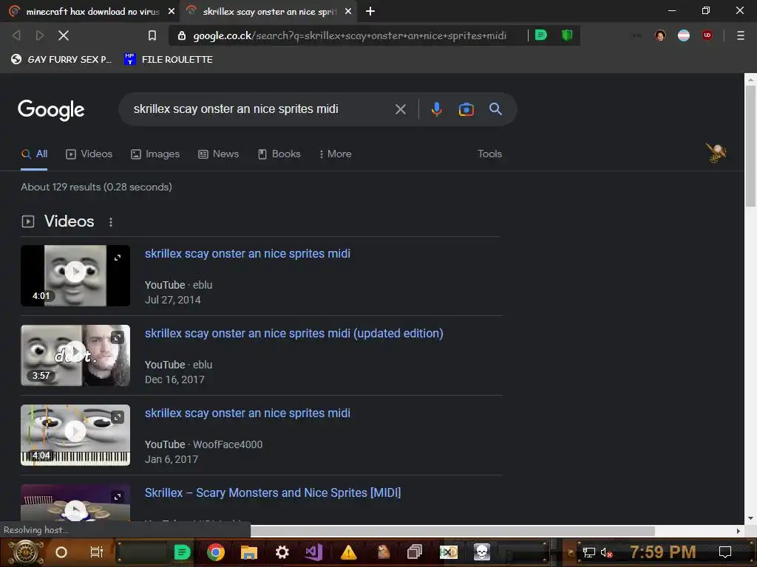Open the three-dot menu beside Videos heading
Image resolution: width=757 pixels, height=567 pixels.
point(111,221)
